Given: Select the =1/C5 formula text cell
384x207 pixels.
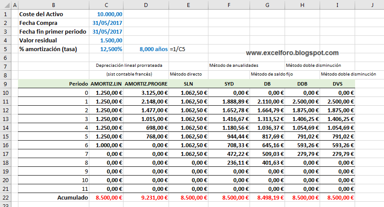Looking at the screenshot, I should click(189, 49).
